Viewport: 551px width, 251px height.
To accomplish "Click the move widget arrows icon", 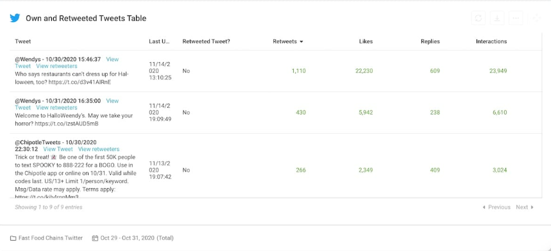I will [x=537, y=18].
